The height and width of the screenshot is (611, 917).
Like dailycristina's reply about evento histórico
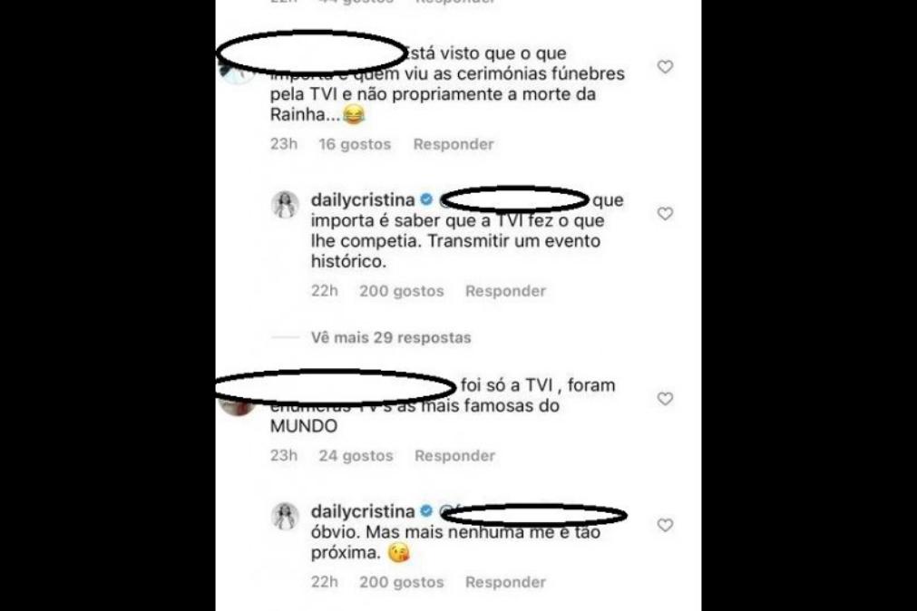coord(665,214)
